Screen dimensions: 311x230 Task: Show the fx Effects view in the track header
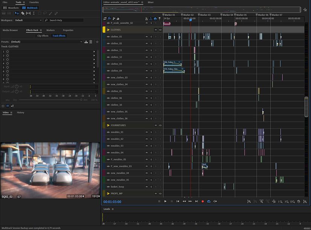109,18
